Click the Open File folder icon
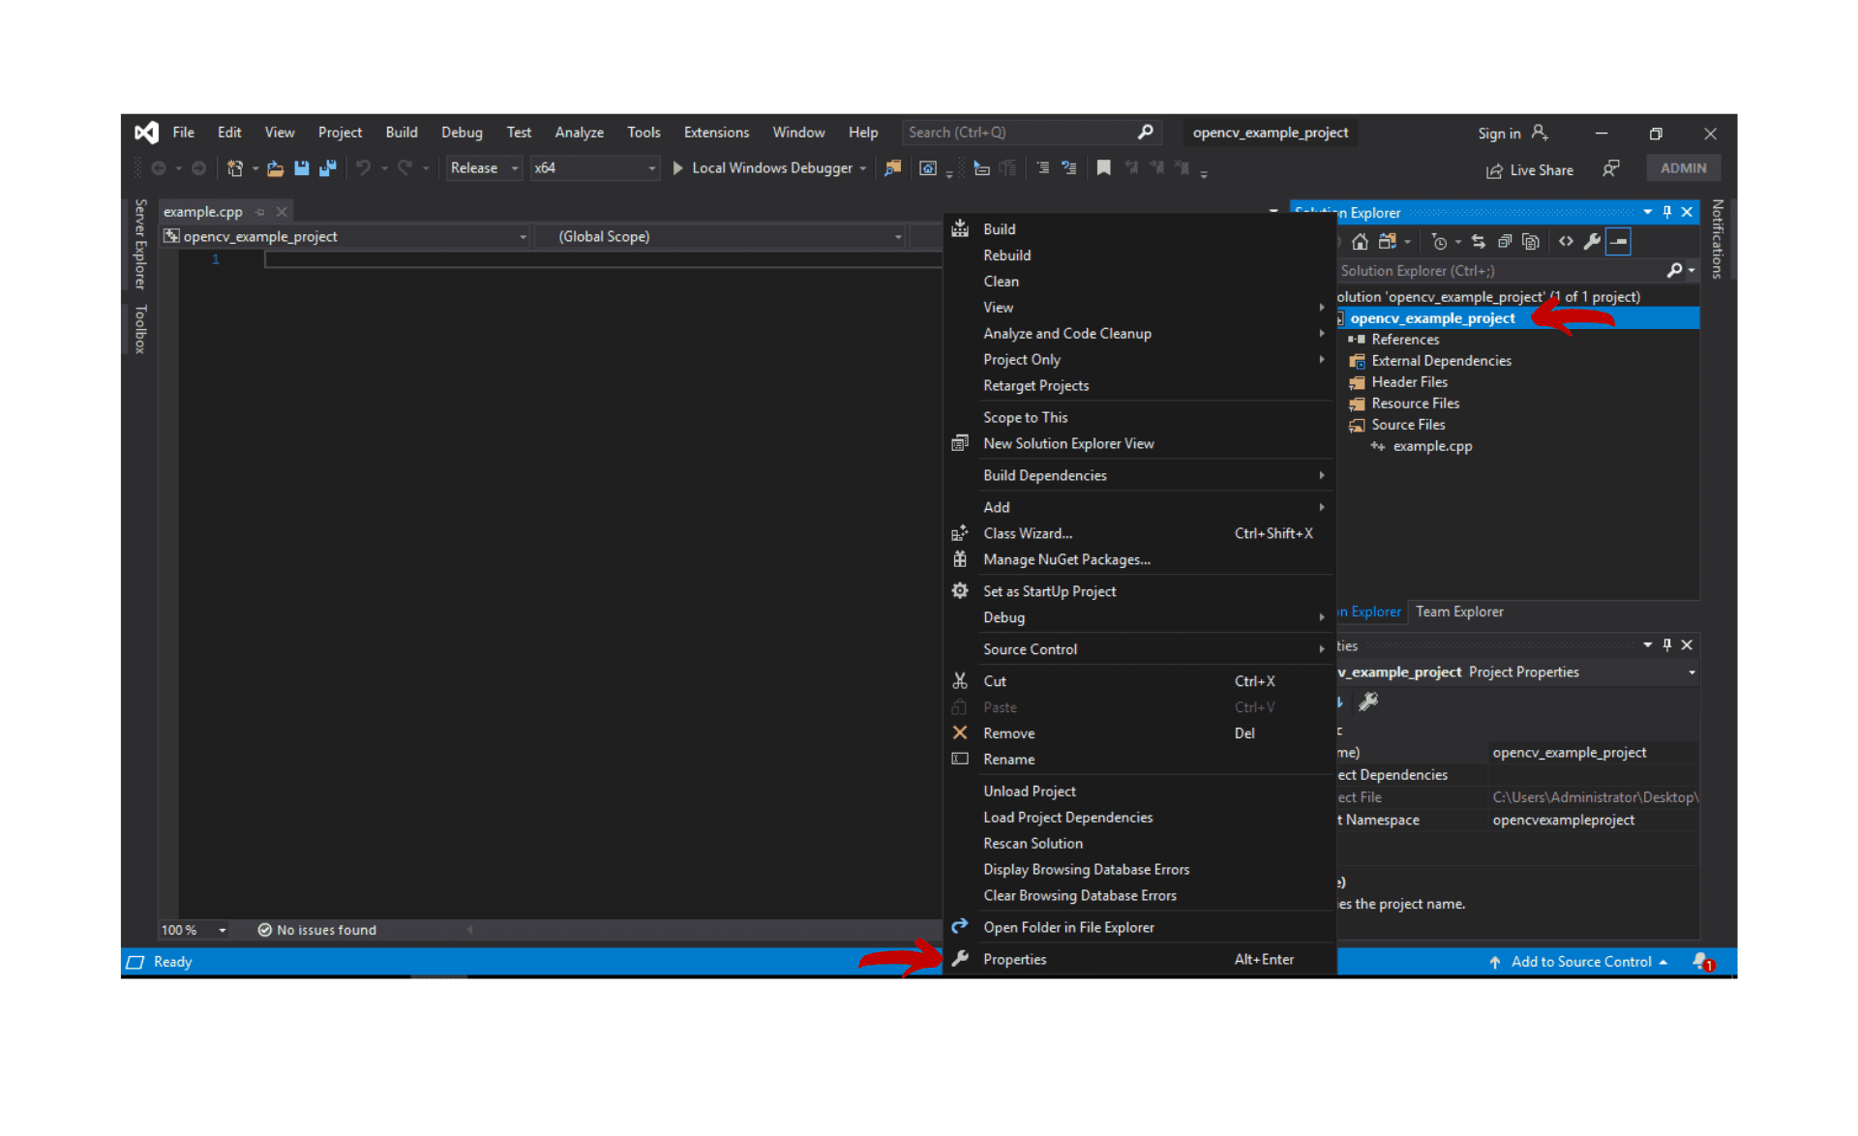The width and height of the screenshot is (1858, 1136). [x=276, y=168]
